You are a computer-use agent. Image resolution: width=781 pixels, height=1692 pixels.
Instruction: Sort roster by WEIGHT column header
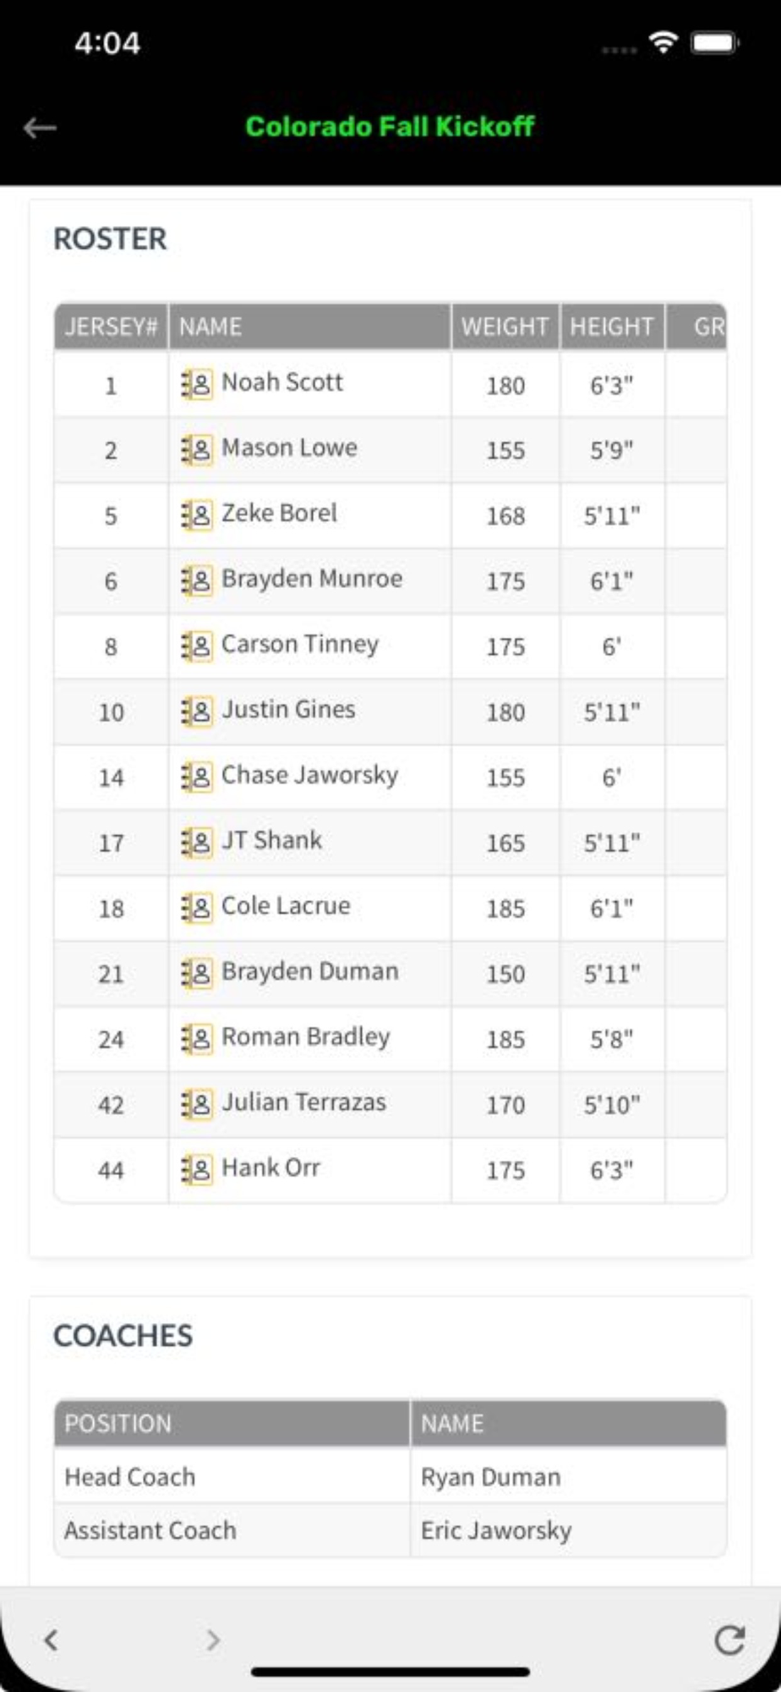(505, 327)
